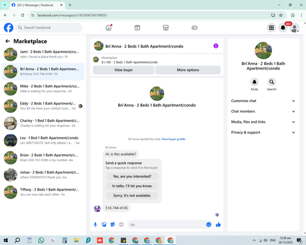306x245 pixels.
Task: Expand Chat members section
Action: point(263,111)
